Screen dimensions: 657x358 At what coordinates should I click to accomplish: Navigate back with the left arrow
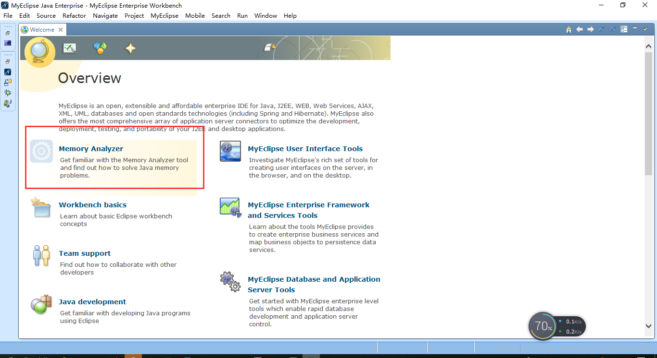(x=580, y=29)
